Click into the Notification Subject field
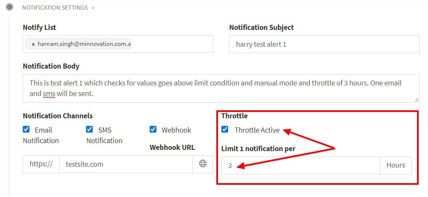The height and width of the screenshot is (197, 428). pos(324,44)
